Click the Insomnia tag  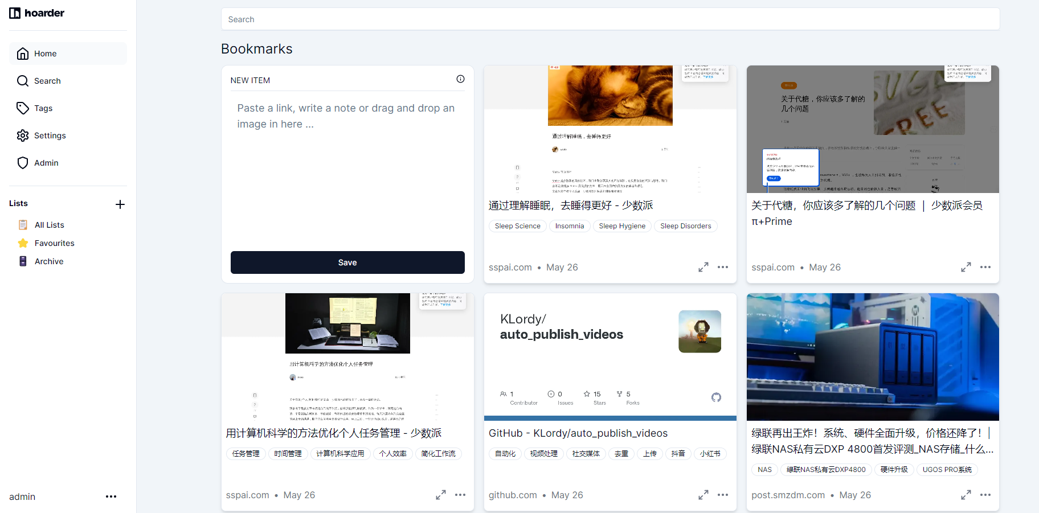[570, 226]
